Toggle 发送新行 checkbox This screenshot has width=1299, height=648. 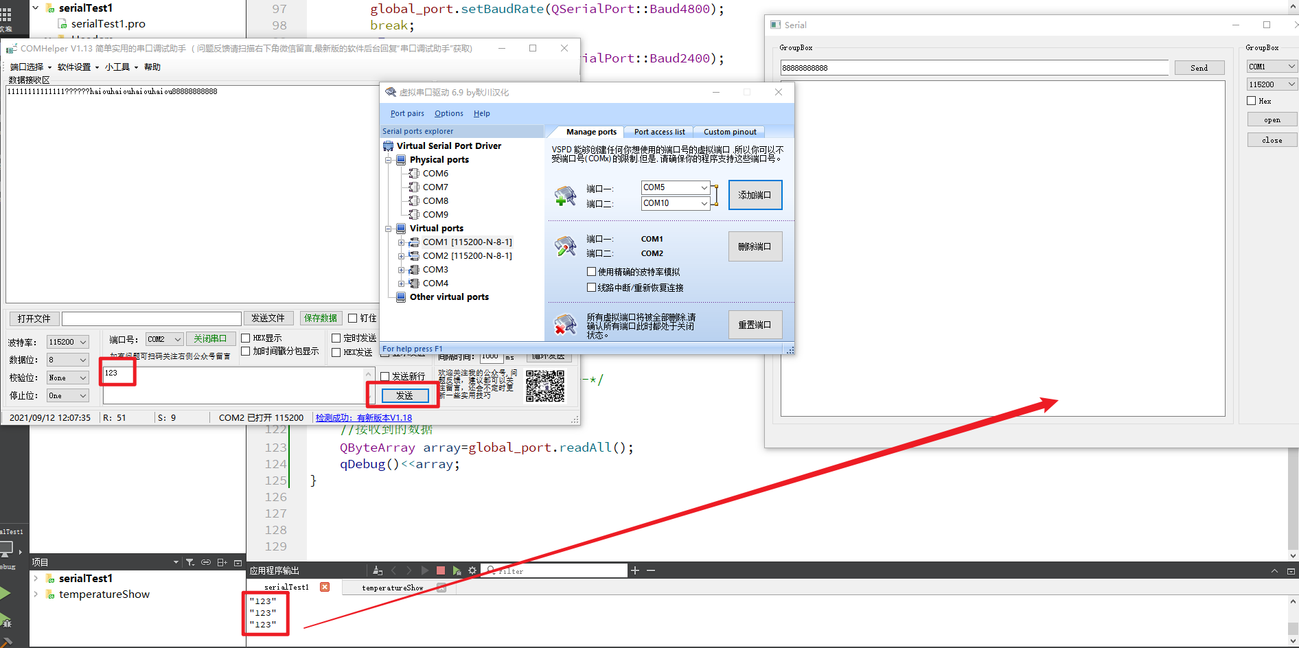pos(385,376)
